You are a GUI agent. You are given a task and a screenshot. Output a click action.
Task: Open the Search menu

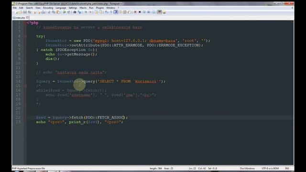coord(29,8)
